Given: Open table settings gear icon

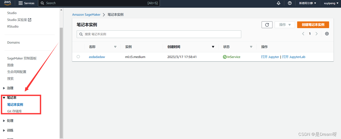Looking at the screenshot, I should [x=327, y=34].
